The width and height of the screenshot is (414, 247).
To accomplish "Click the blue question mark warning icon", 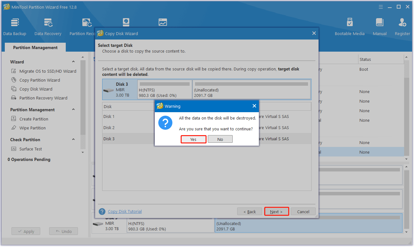I will pyautogui.click(x=165, y=122).
